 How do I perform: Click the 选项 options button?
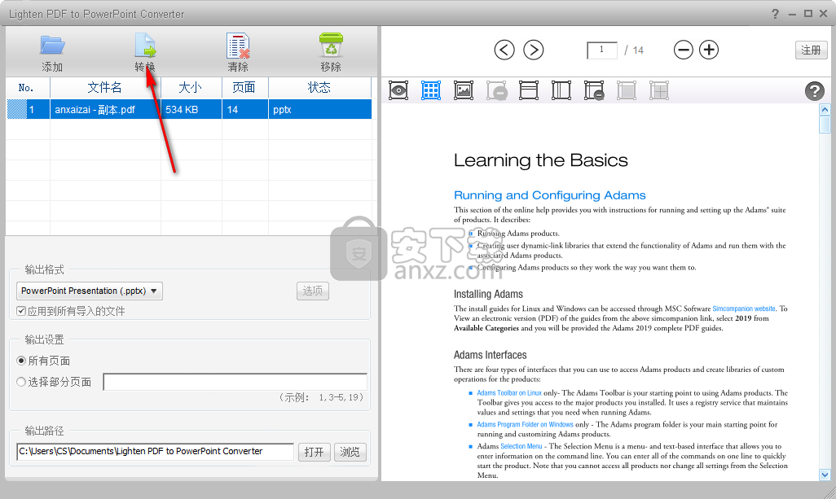pos(312,291)
